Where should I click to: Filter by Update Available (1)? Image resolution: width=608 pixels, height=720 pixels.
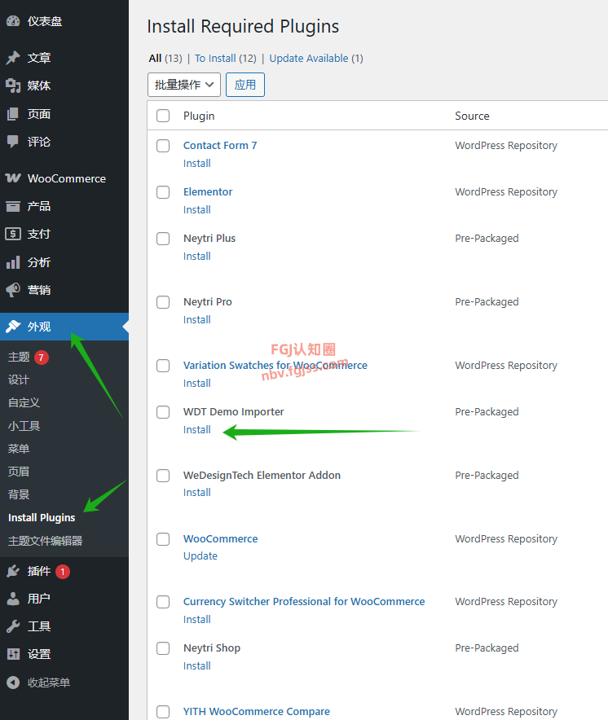[x=316, y=59]
